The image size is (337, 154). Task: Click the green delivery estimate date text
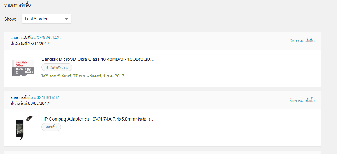[x=83, y=76]
